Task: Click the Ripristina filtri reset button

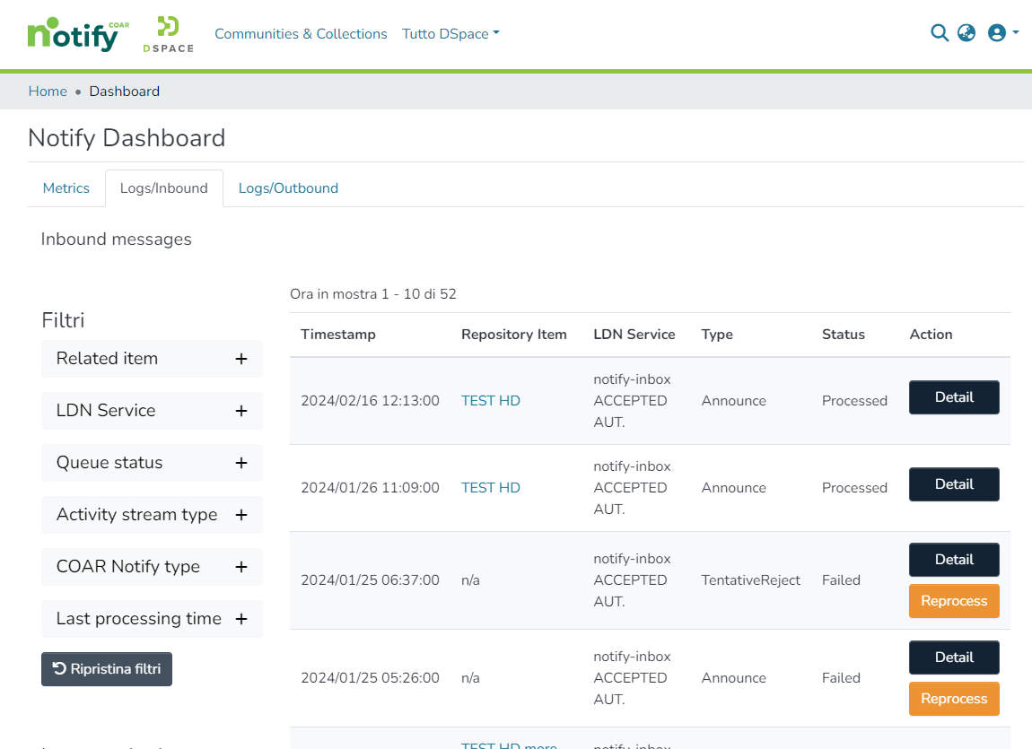Action: coord(107,669)
